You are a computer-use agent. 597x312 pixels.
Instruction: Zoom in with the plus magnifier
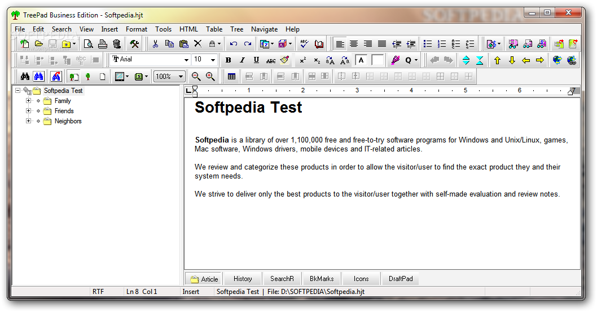tap(210, 77)
